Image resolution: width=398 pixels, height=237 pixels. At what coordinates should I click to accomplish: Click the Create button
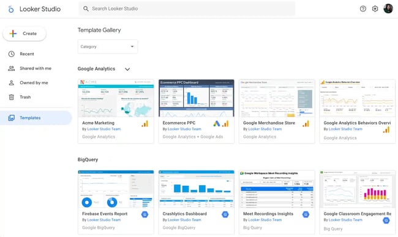click(x=24, y=34)
